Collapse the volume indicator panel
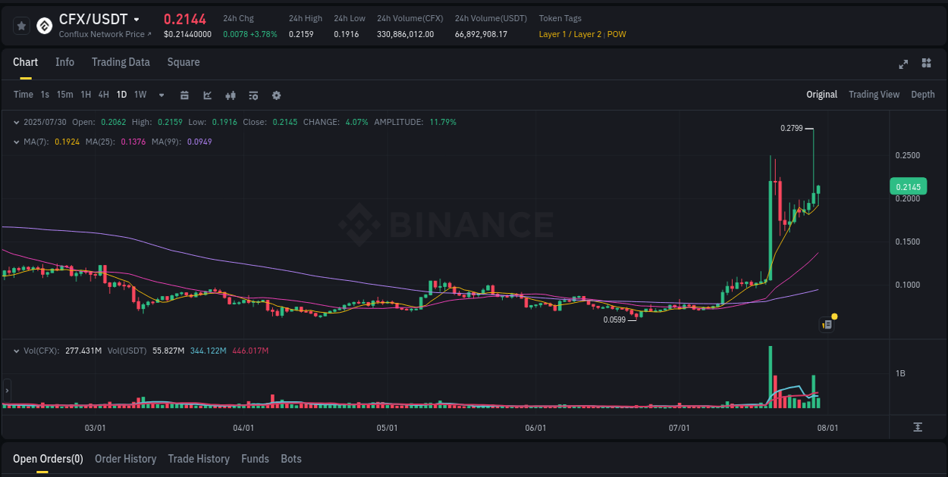Image resolution: width=948 pixels, height=477 pixels. pyautogui.click(x=17, y=351)
